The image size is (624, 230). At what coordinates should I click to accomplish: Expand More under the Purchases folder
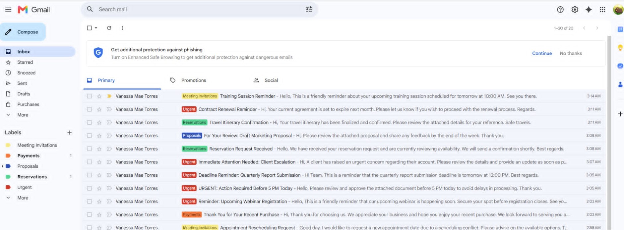pos(23,115)
